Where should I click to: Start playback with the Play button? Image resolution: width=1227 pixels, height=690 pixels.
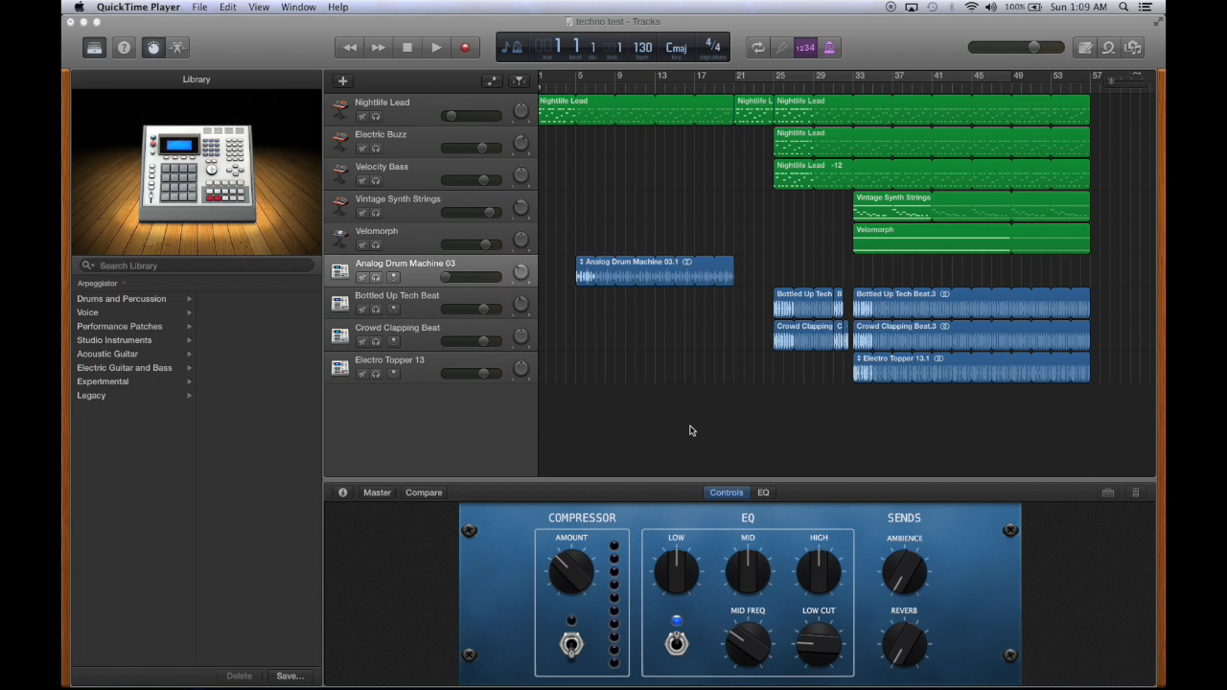coord(436,47)
